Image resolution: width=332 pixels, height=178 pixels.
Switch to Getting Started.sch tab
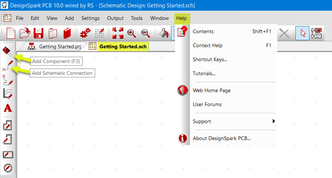118,46
